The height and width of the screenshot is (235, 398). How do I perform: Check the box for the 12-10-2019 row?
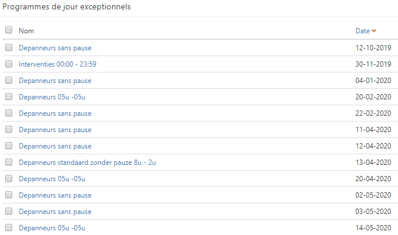coord(9,47)
